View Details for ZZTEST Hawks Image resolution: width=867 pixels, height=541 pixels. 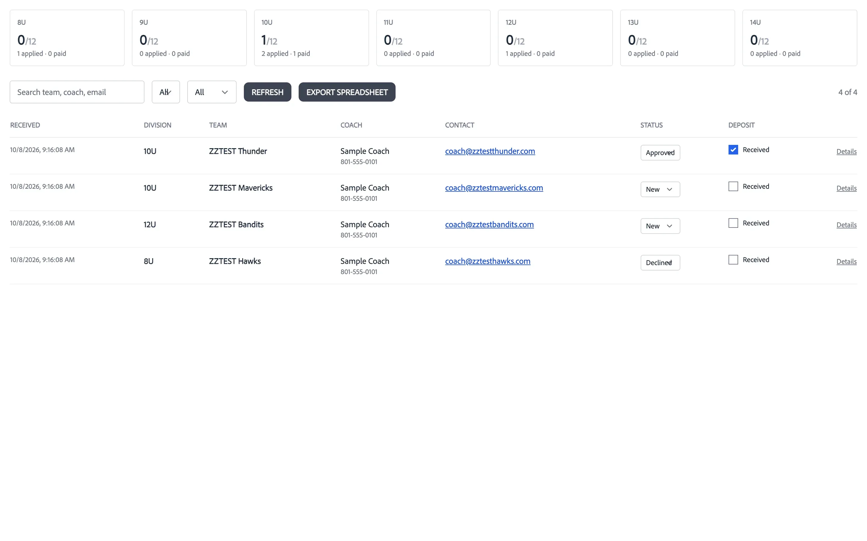coord(846,261)
